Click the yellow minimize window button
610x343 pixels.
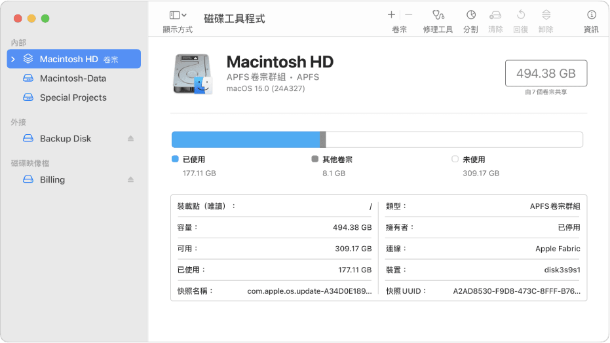(x=31, y=18)
